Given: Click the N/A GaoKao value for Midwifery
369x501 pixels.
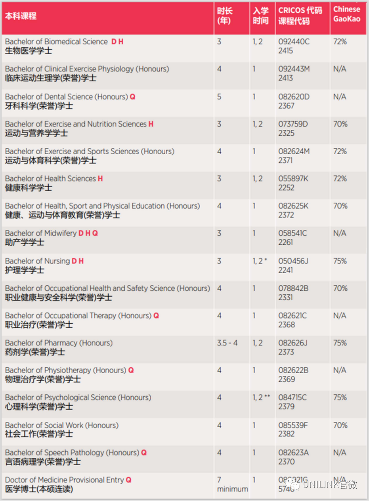Looking at the screenshot, I should pos(340,233).
